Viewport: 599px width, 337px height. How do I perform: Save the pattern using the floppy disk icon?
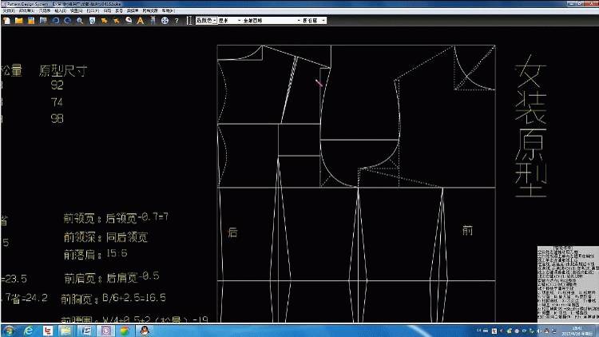pos(31,21)
